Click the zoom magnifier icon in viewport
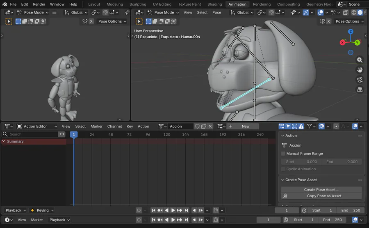 pos(360,60)
